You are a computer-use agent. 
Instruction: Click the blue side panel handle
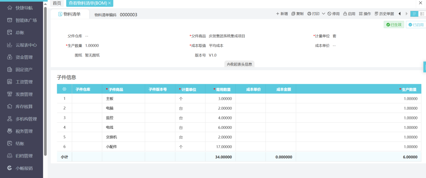click(425, 67)
